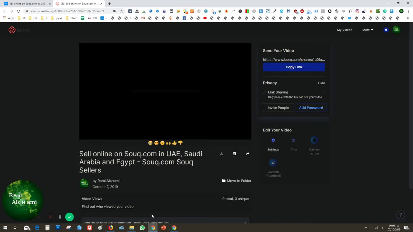This screenshot has width=413, height=232.
Task: Reload the current page
Action: click(x=18, y=11)
